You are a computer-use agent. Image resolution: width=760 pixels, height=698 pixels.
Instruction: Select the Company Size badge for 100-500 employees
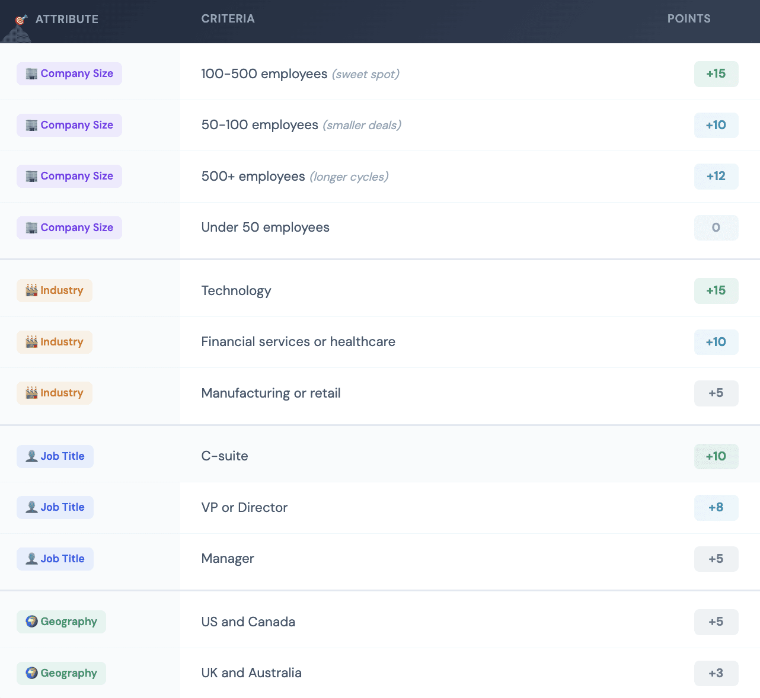69,73
